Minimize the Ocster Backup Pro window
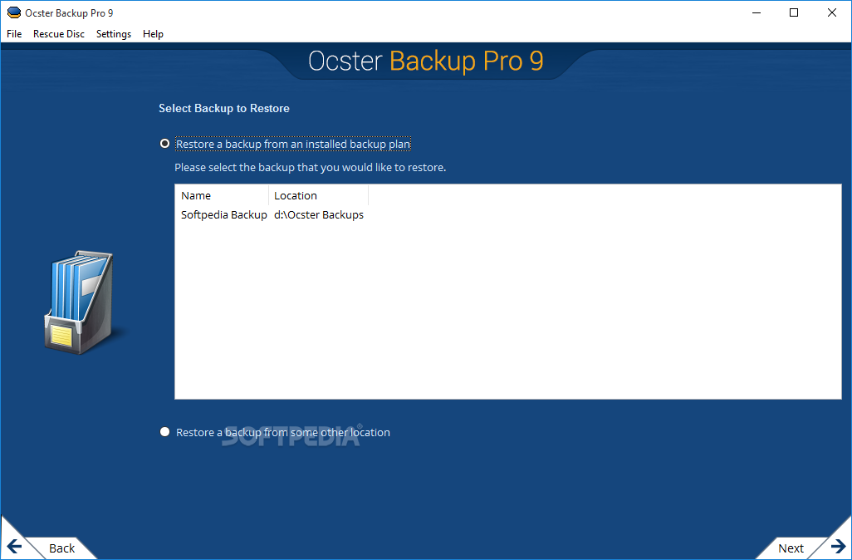Image resolution: width=852 pixels, height=560 pixels. point(757,12)
